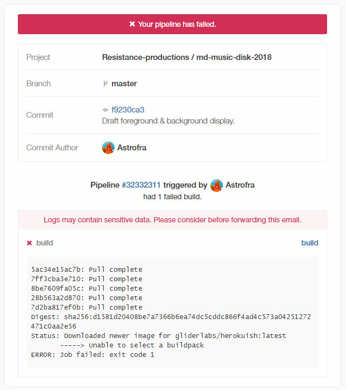Click Astrofra name after triggered by
Image resolution: width=346 pixels, height=390 pixels.
(x=240, y=185)
